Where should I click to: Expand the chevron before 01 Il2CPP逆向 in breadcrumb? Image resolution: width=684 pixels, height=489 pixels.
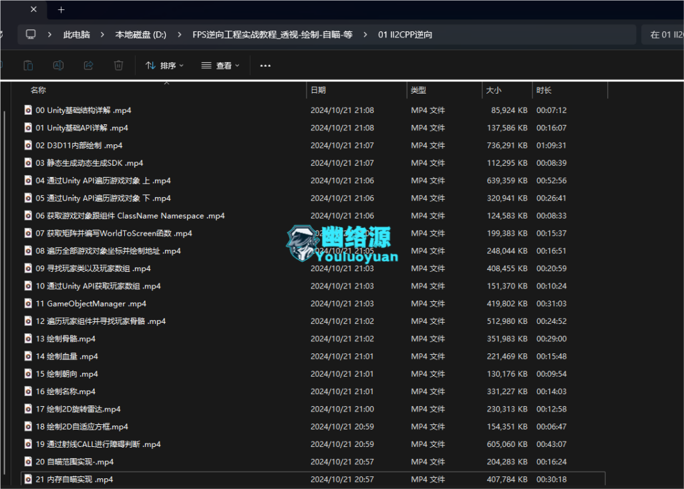click(365, 35)
